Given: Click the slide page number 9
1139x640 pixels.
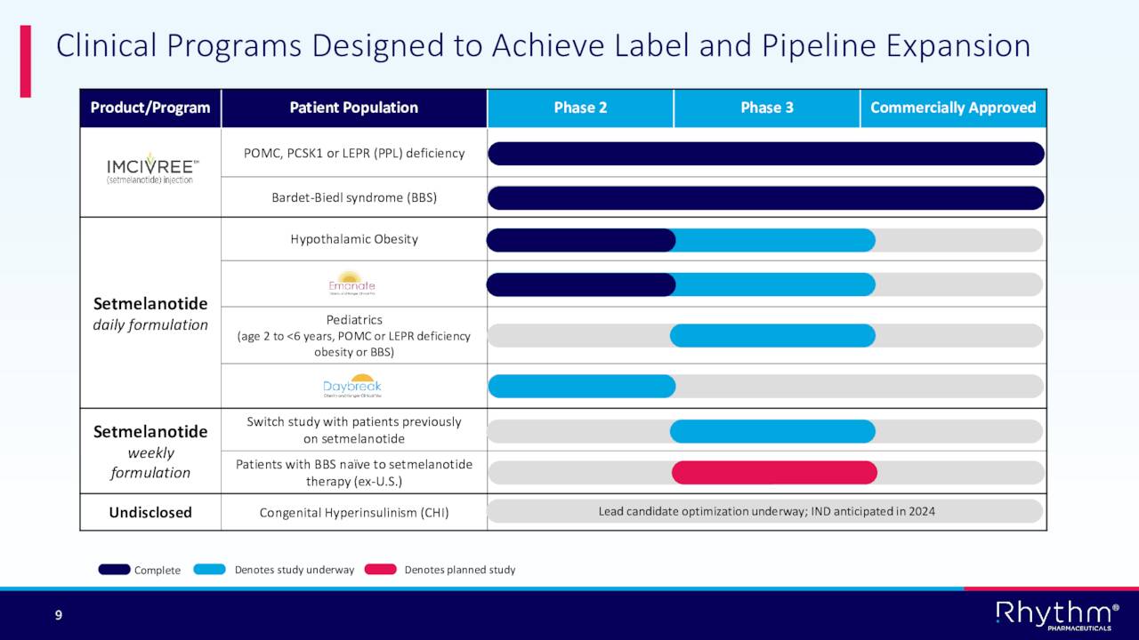Looking at the screenshot, I should coord(59,615).
